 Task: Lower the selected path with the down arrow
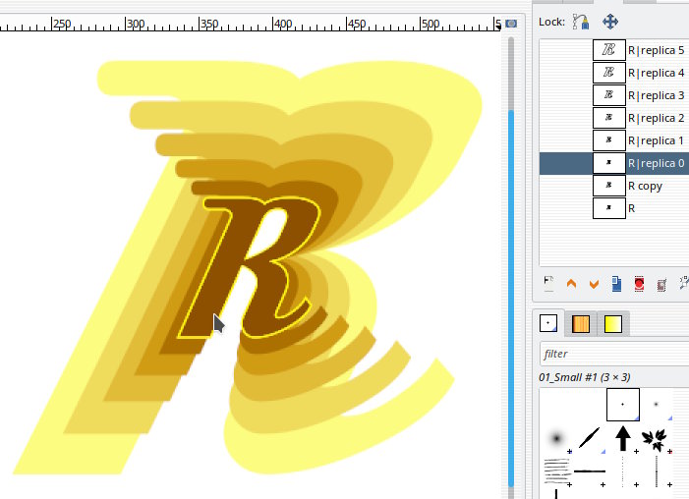594,284
